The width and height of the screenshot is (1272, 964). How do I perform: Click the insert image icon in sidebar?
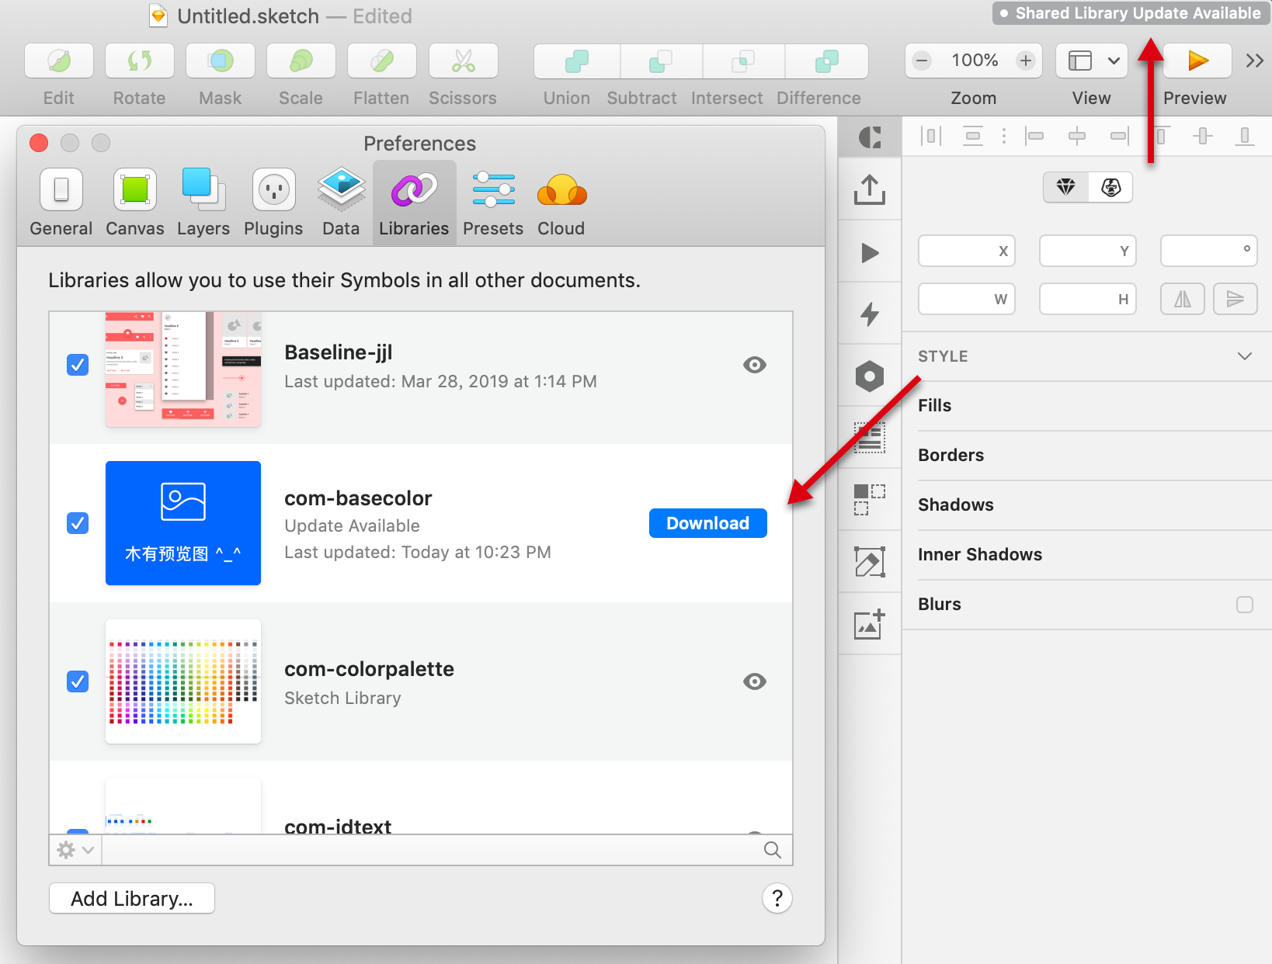[x=870, y=624]
